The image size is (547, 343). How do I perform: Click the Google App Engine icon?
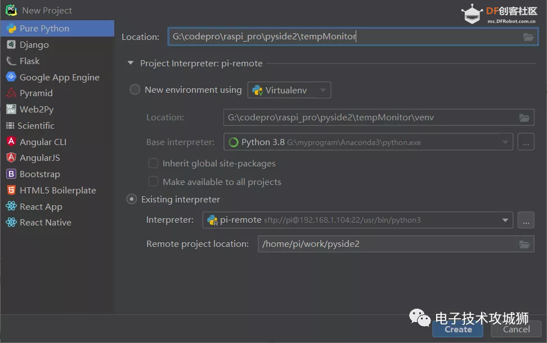[11, 76]
